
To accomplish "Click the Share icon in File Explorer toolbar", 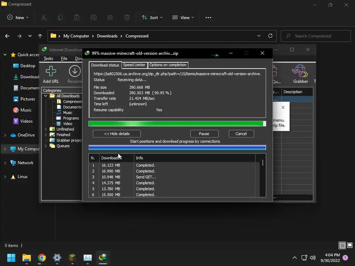I will pos(110,17).
